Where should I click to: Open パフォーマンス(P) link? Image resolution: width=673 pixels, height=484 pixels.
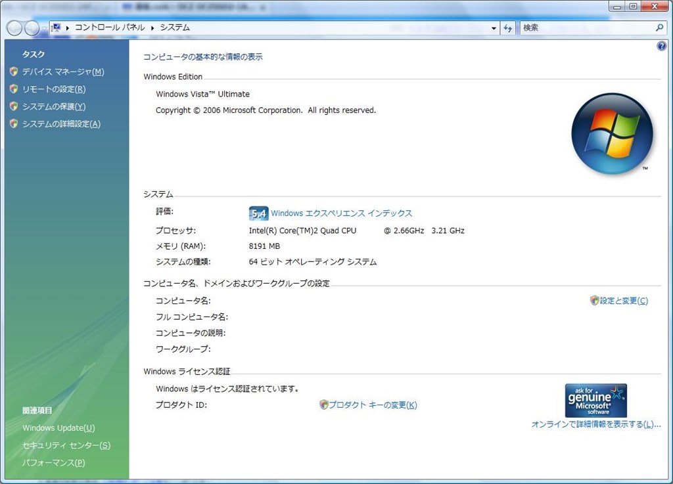click(54, 462)
